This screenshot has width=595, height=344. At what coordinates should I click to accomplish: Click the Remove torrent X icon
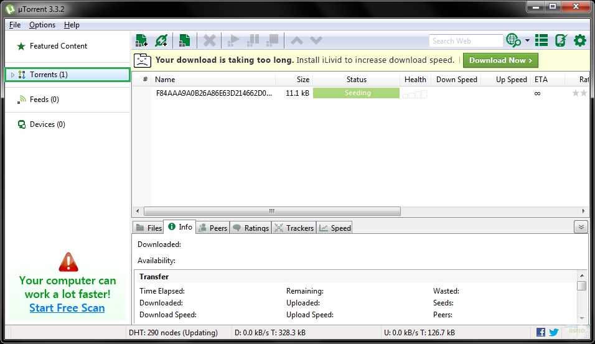(209, 40)
